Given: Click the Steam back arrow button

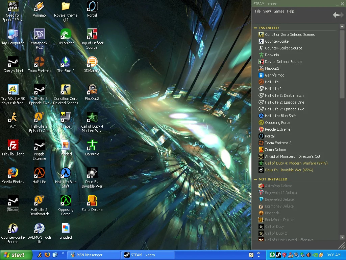Looking at the screenshot, I should (336, 15).
